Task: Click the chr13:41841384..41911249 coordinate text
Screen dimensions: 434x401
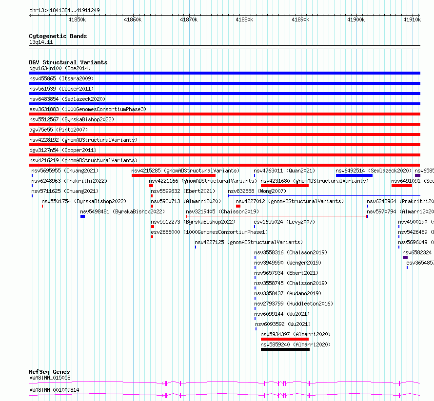Action: click(64, 10)
